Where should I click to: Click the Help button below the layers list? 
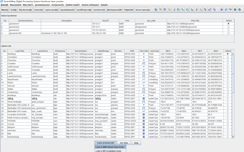click(x=136, y=142)
